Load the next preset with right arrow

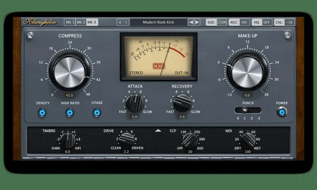(x=197, y=22)
